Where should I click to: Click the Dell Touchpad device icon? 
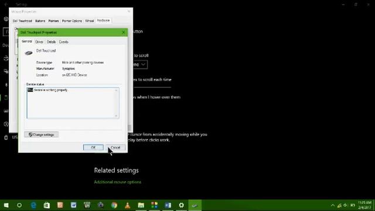[29, 53]
